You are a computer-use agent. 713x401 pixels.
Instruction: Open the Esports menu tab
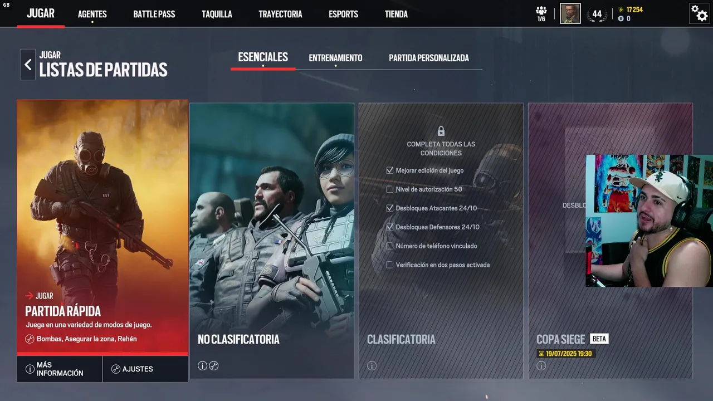point(344,14)
